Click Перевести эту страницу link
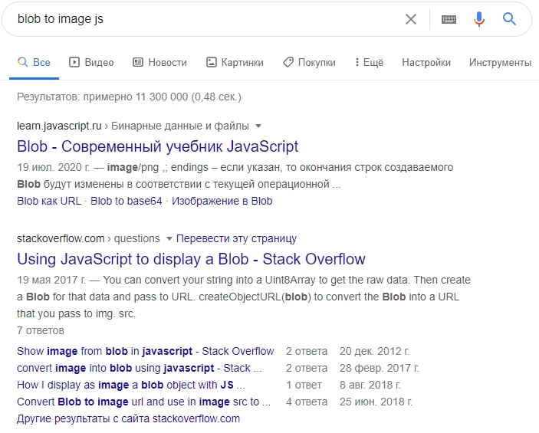This screenshot has width=539, height=433. (236, 238)
